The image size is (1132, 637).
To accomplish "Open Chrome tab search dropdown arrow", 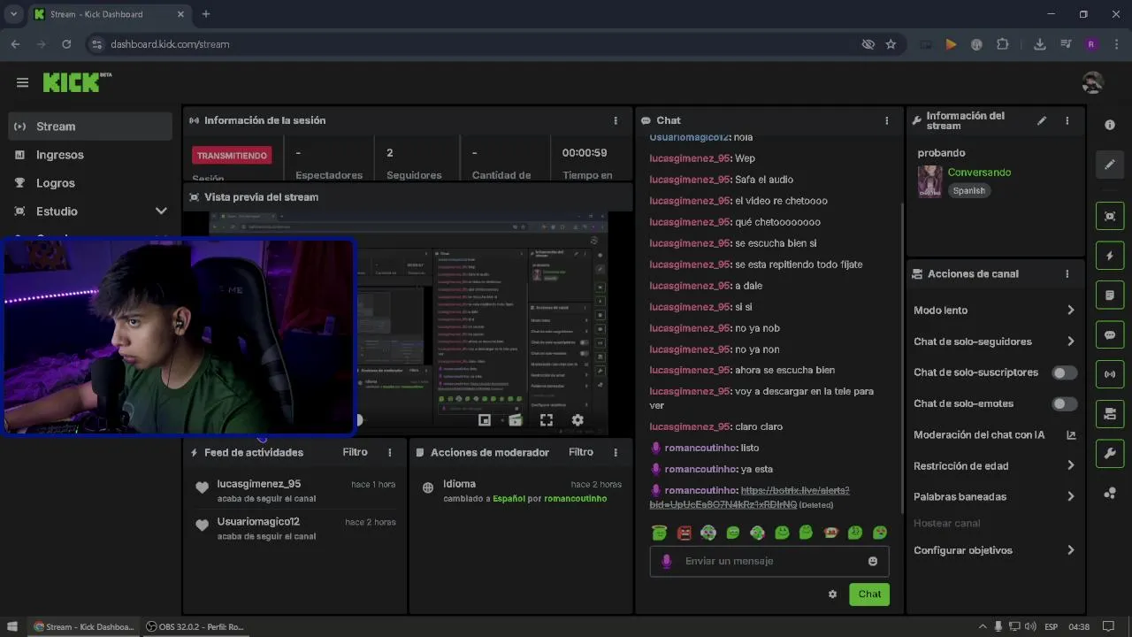I will coord(13,14).
